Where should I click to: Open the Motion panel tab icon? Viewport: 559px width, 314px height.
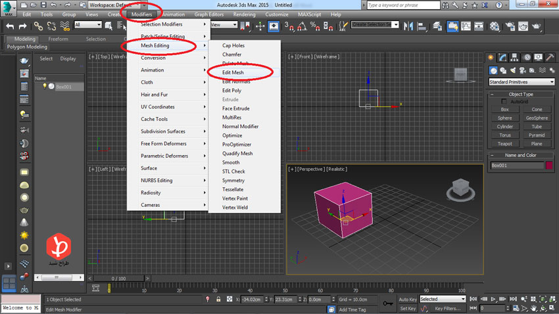(527, 57)
